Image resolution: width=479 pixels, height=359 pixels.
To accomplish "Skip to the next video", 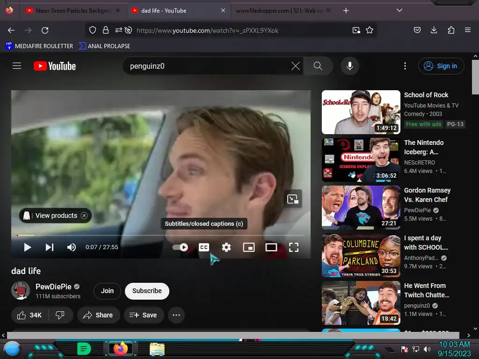I will [50, 247].
